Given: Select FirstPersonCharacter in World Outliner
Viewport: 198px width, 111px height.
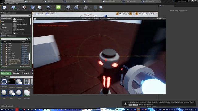Looking at the screenshot, I should (14, 59).
